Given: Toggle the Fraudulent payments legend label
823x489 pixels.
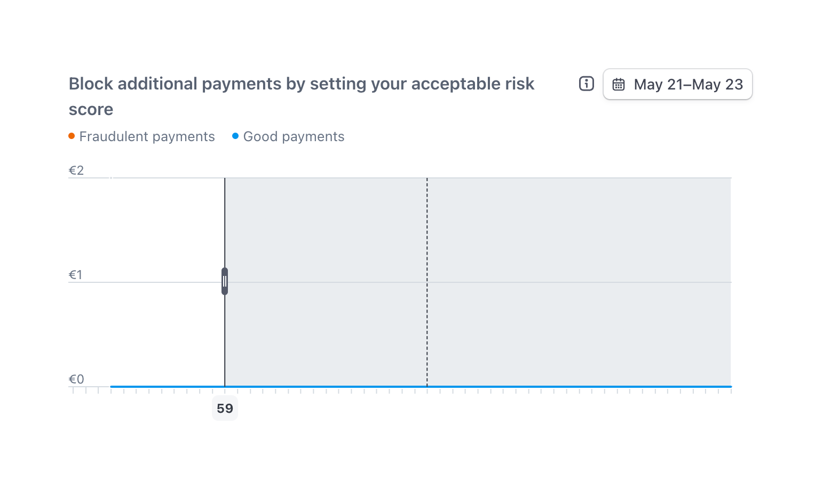Looking at the screenshot, I should 147,136.
